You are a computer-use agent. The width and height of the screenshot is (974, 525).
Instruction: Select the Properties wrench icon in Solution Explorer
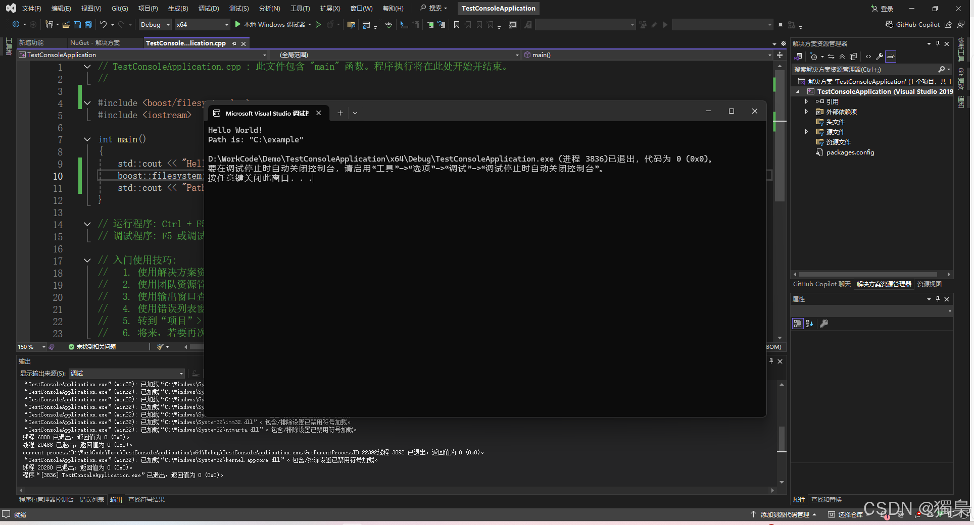pos(879,57)
